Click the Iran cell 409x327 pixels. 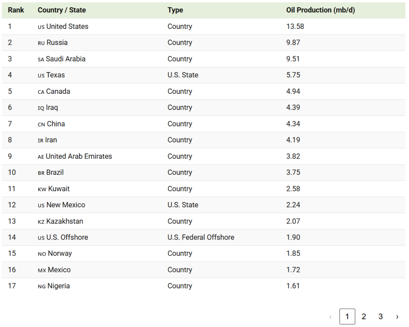48,140
